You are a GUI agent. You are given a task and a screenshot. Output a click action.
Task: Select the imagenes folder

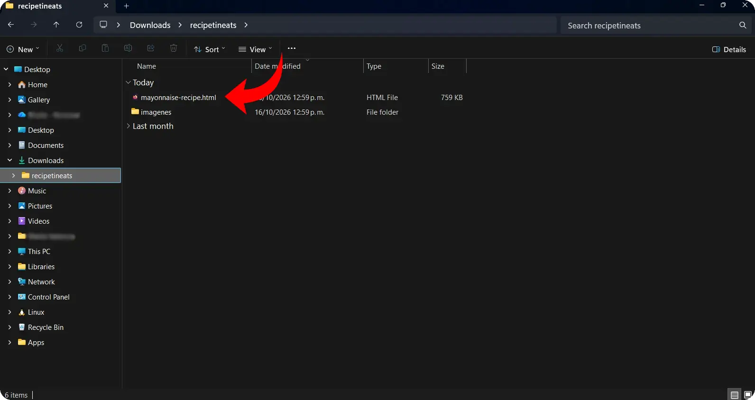[156, 112]
